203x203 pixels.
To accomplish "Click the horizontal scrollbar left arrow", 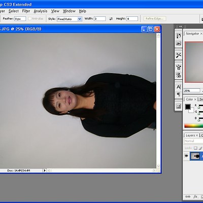I will (49, 171).
